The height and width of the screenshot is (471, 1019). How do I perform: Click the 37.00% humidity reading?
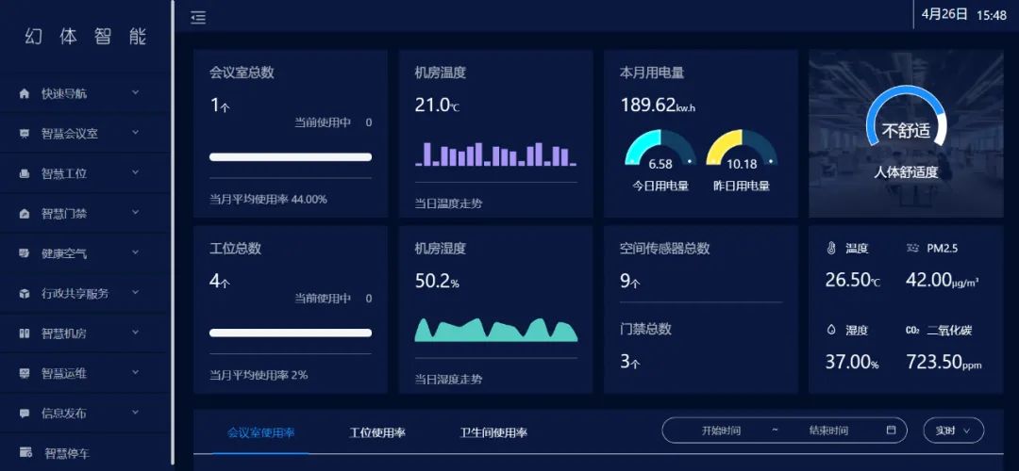pos(852,362)
